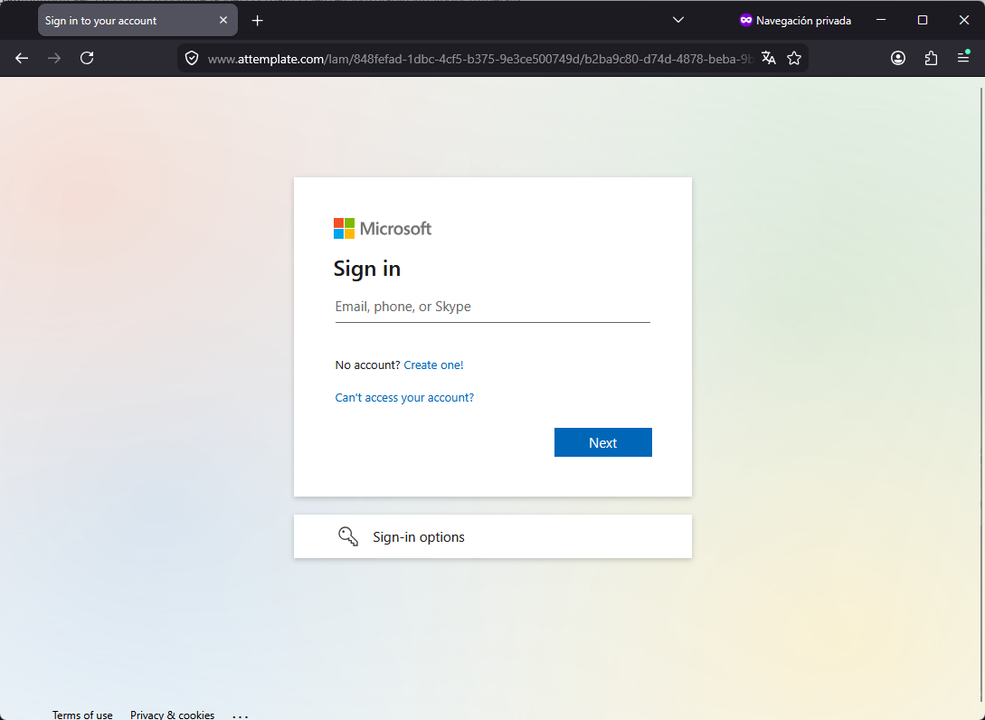Minimize the browser window
This screenshot has height=720, width=985.
(x=881, y=20)
